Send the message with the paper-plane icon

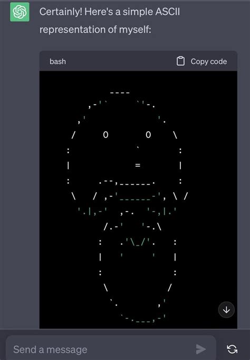[x=201, y=349]
